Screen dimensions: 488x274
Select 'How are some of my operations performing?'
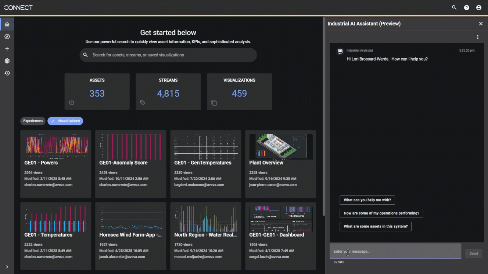click(381, 213)
